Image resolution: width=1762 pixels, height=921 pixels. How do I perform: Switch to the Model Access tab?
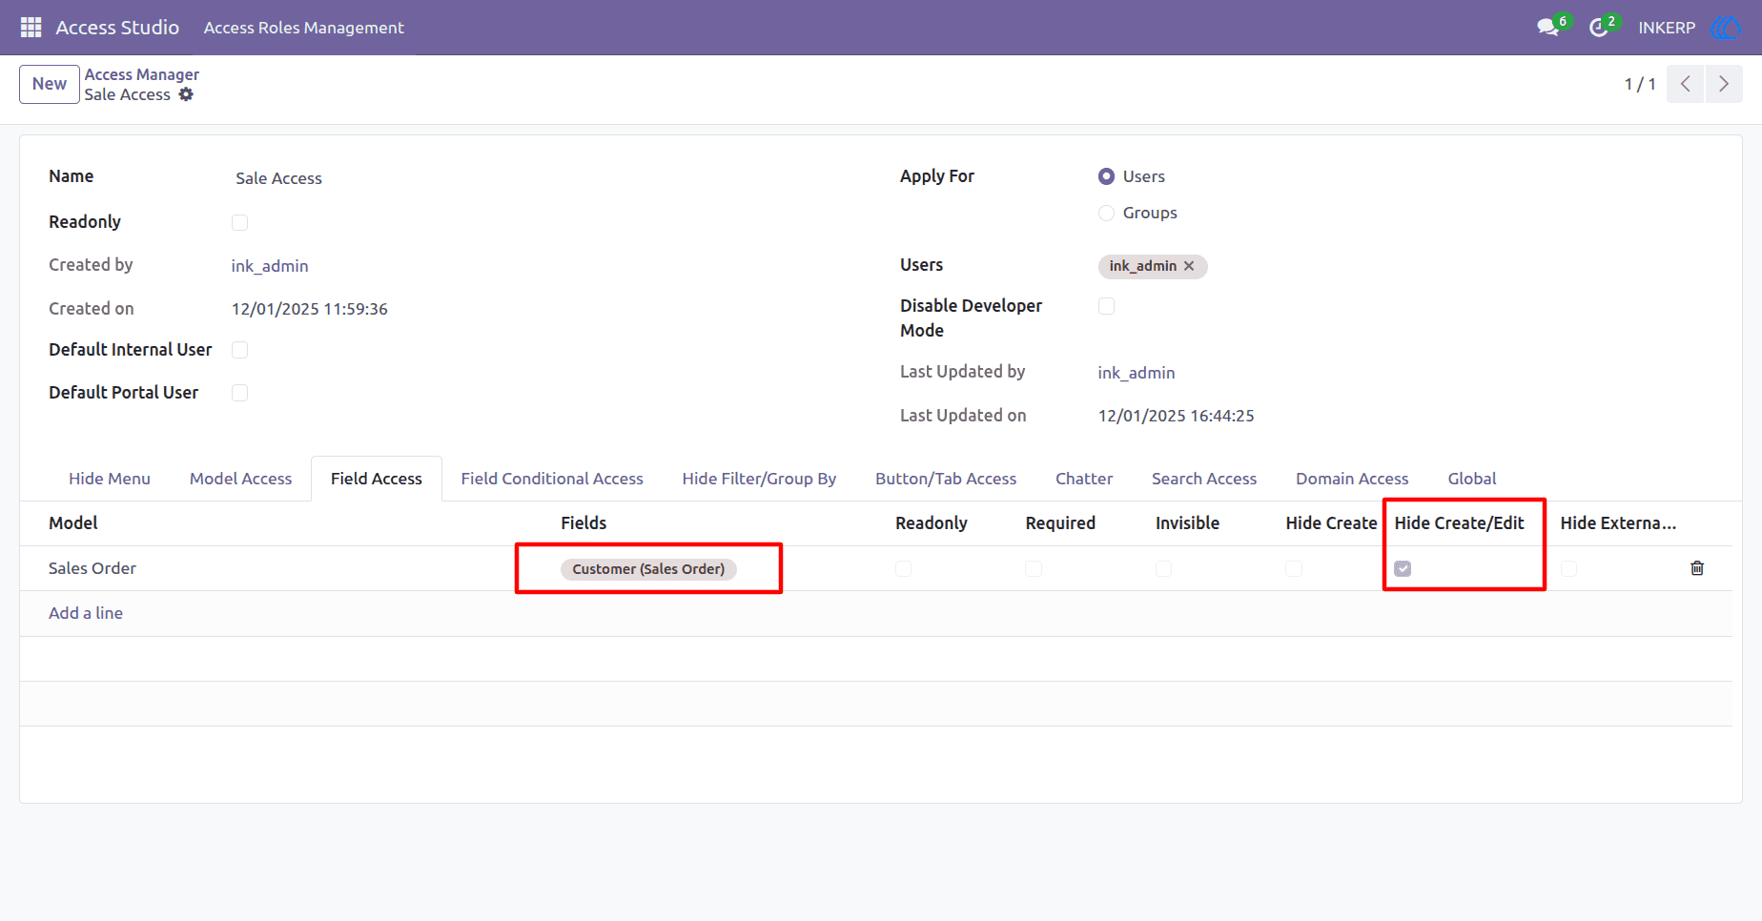point(240,479)
